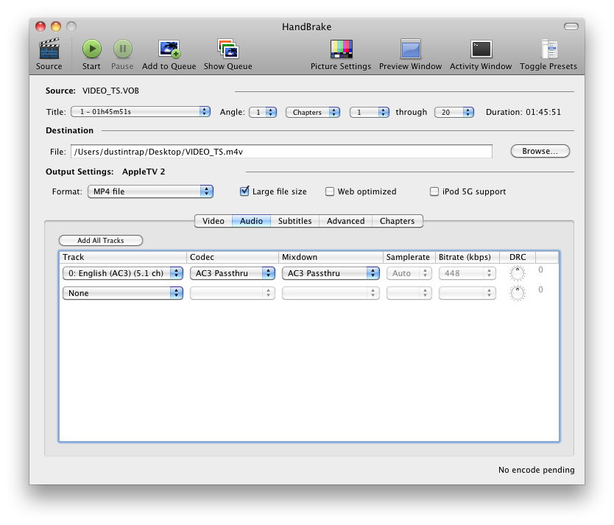614x525 pixels.
Task: Open the Codec dropdown showing AC3 Passthru
Action: [x=233, y=273]
